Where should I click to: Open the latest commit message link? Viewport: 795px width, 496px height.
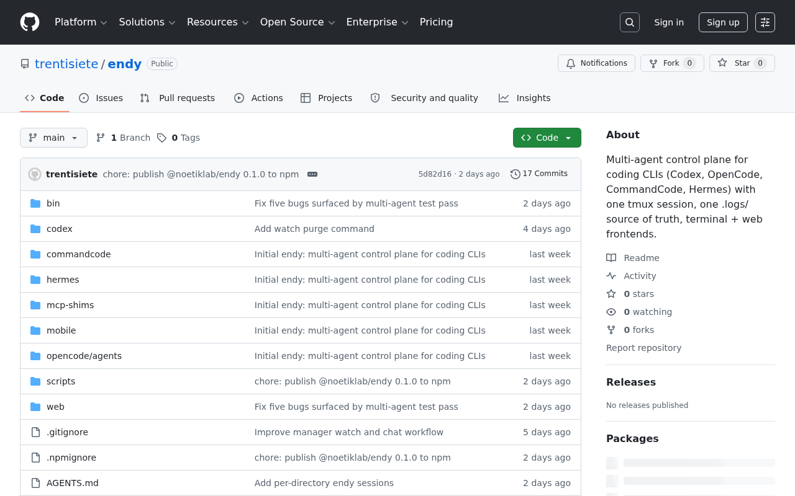click(201, 174)
